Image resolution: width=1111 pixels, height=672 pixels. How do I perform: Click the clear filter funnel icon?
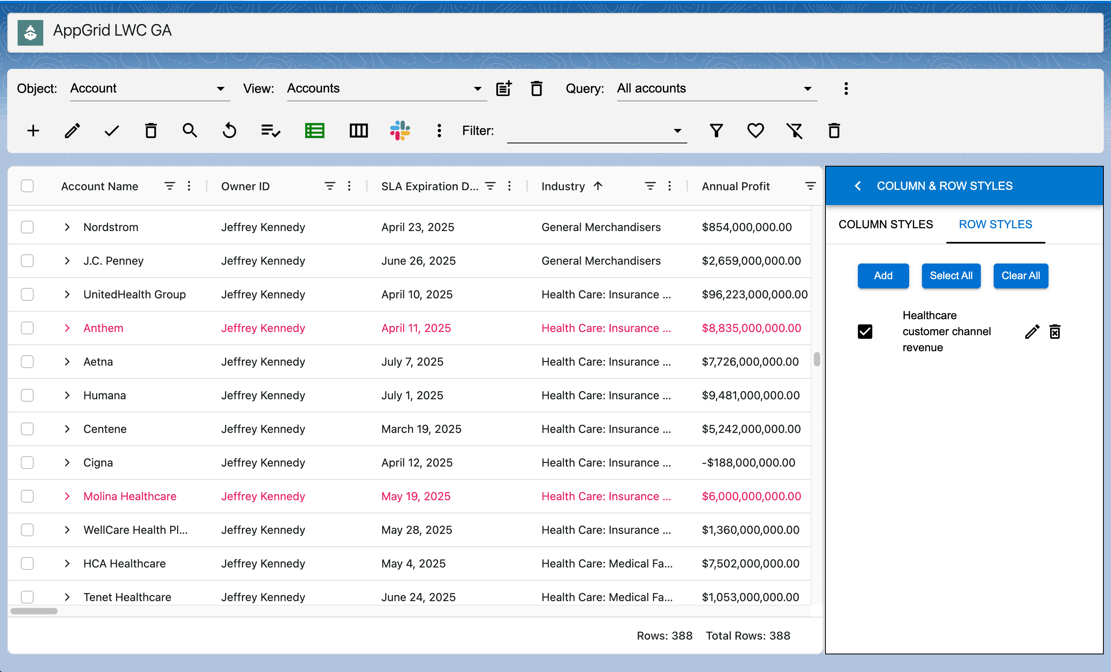[x=795, y=131]
